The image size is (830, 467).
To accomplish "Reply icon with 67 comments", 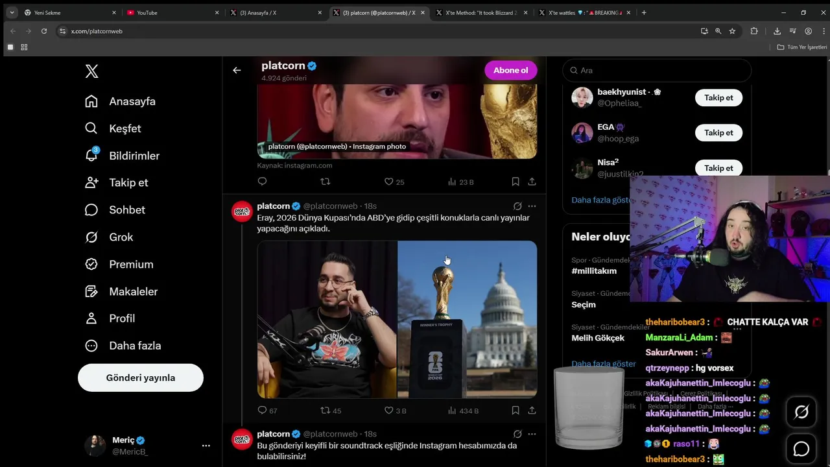I will click(x=267, y=410).
